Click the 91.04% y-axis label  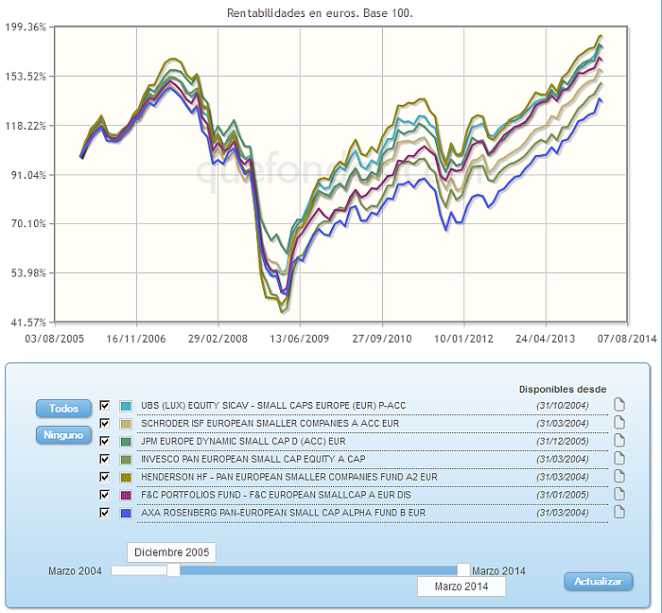coord(27,175)
